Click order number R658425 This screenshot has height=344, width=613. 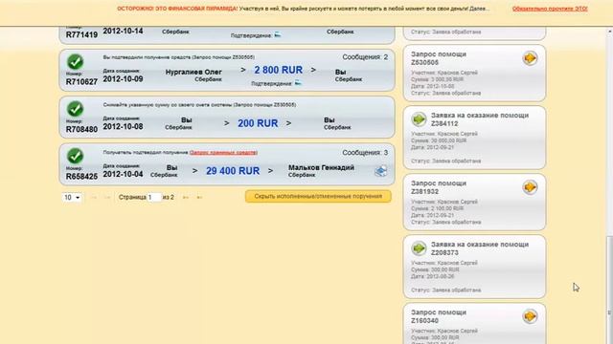click(x=81, y=177)
